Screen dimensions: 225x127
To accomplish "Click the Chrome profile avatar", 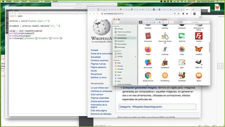I will click(194, 14).
